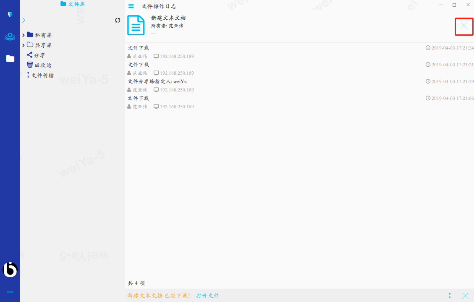Select 分享 in the file tree

(39, 55)
